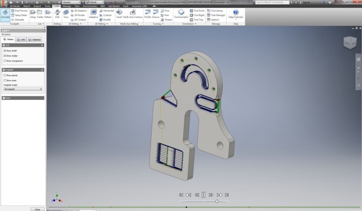This screenshot has width=362, height=211.
Task: Set Tool Right orientation
Action: coord(197,15)
